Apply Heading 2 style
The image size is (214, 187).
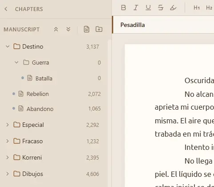(209, 8)
